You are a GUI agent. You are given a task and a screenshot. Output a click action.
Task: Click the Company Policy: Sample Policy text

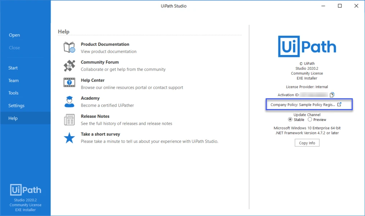click(303, 105)
